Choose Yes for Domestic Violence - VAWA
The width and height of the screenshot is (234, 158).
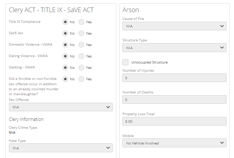(x=81, y=45)
